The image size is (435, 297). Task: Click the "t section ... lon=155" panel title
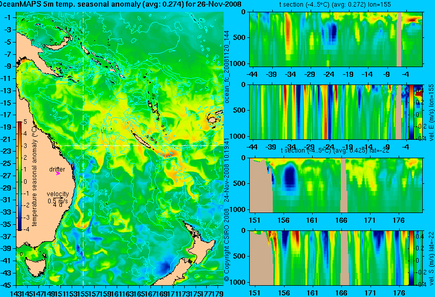pyautogui.click(x=335, y=5)
